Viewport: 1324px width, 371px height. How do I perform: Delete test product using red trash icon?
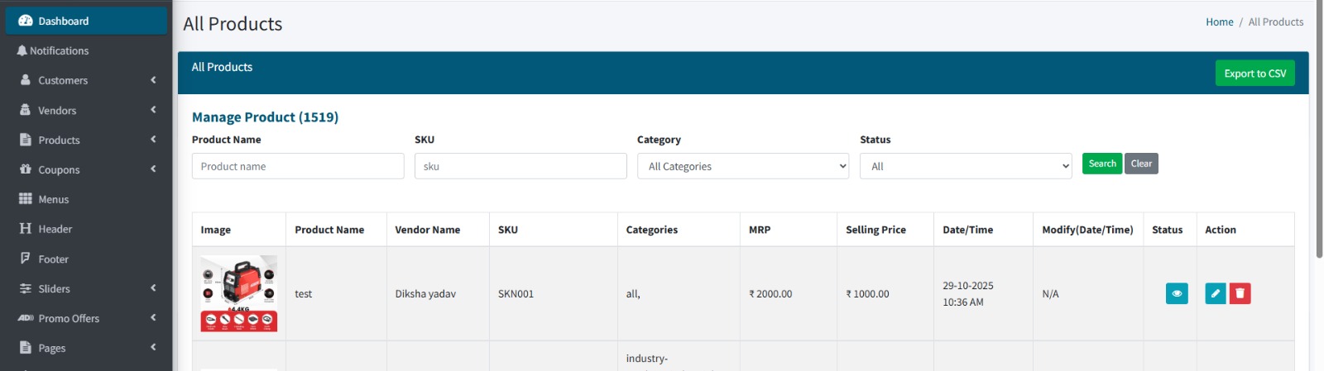click(x=1240, y=293)
